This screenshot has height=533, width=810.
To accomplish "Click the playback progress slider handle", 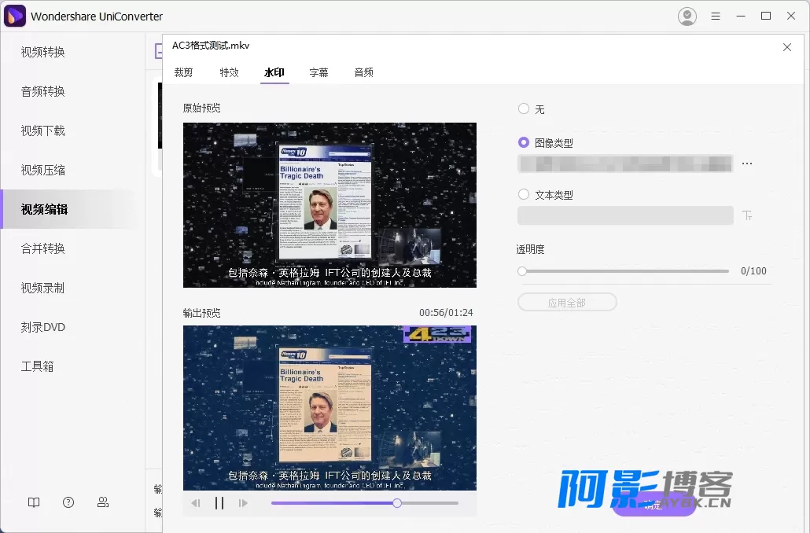I will click(x=396, y=503).
